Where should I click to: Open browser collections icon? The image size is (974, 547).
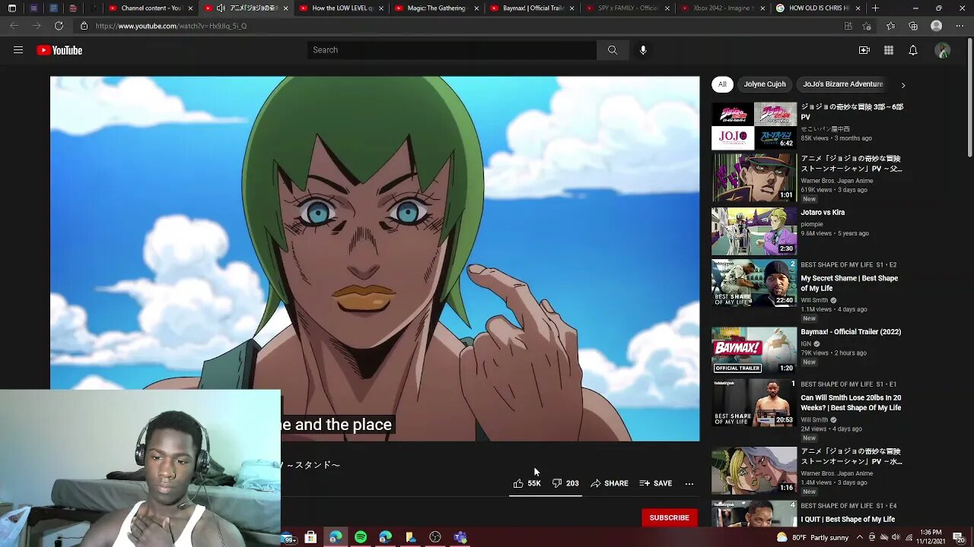click(x=913, y=26)
